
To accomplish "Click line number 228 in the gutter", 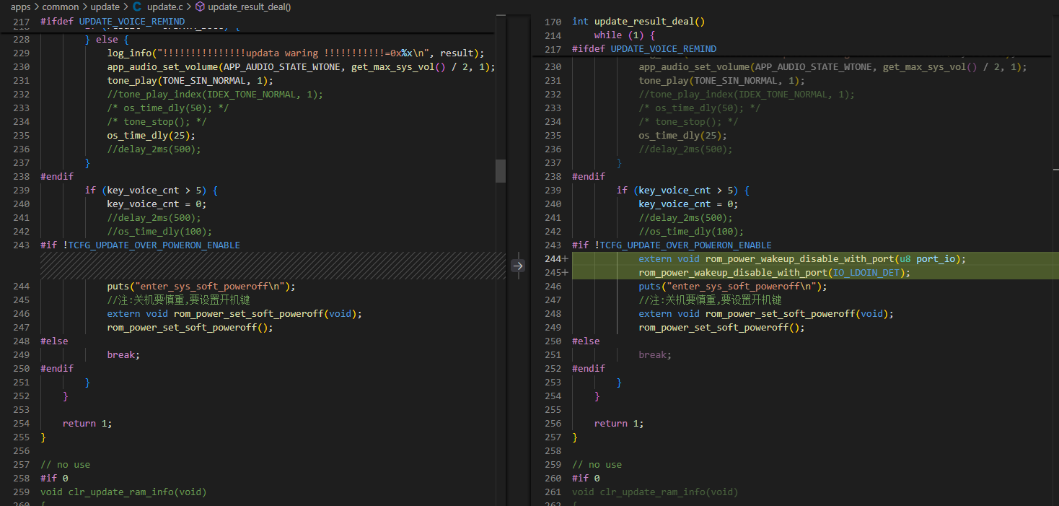I will pyautogui.click(x=22, y=39).
